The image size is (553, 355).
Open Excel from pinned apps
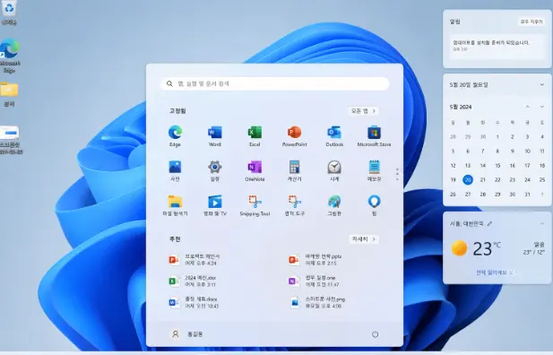255,136
